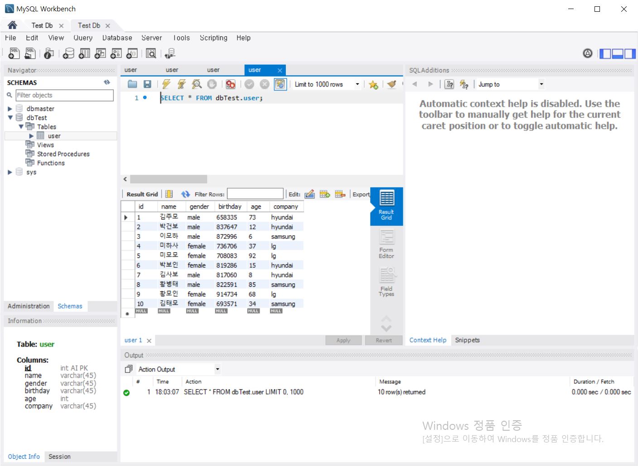The width and height of the screenshot is (638, 466).
Task: Collapse Tables node
Action: point(21,127)
